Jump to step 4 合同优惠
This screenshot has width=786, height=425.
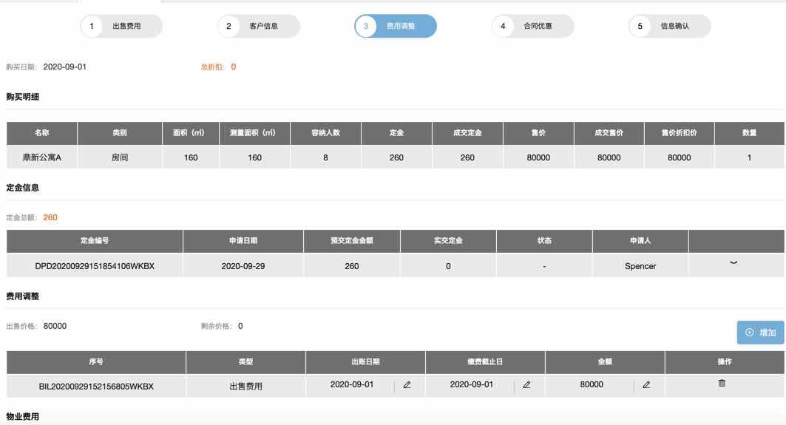pyautogui.click(x=532, y=26)
